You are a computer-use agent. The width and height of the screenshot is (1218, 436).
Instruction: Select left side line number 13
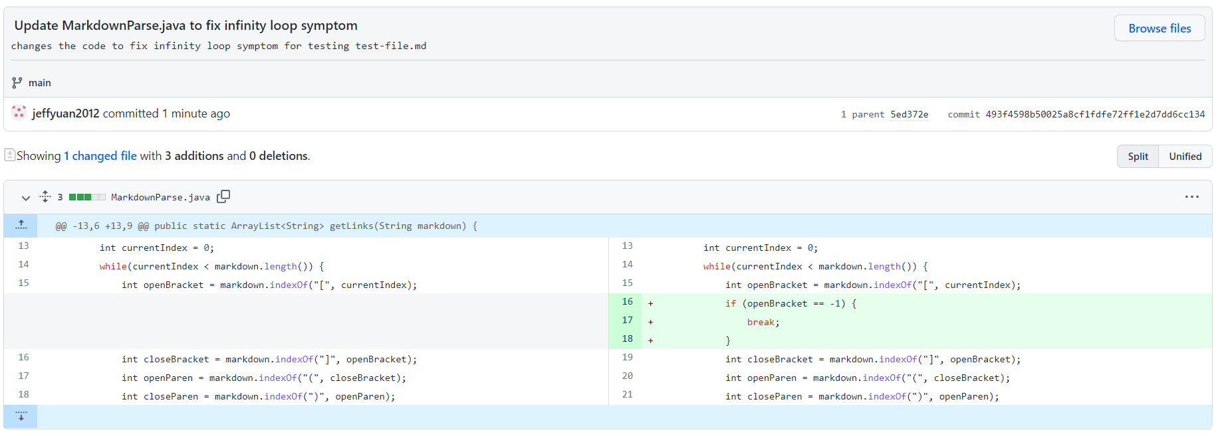click(23, 246)
